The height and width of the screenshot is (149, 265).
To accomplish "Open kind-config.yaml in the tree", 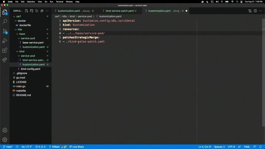I will point(30,69).
